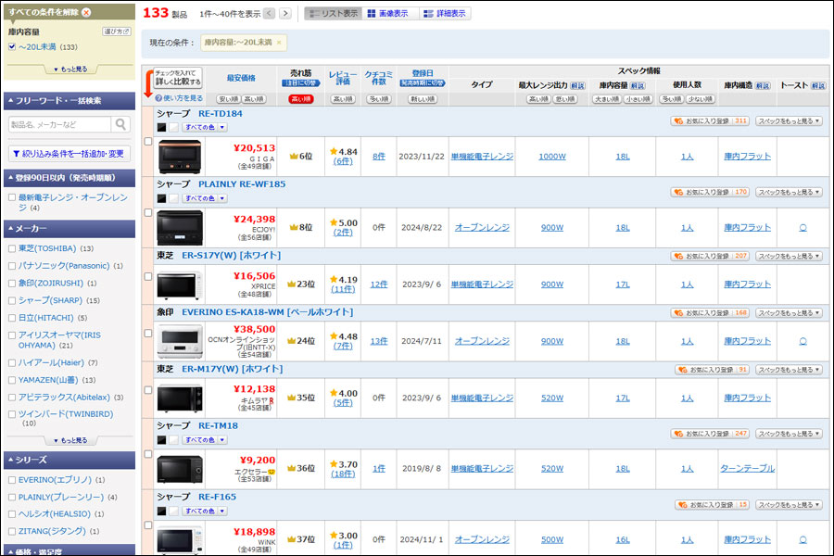Sort 登録日 by 新しい順

(x=423, y=99)
